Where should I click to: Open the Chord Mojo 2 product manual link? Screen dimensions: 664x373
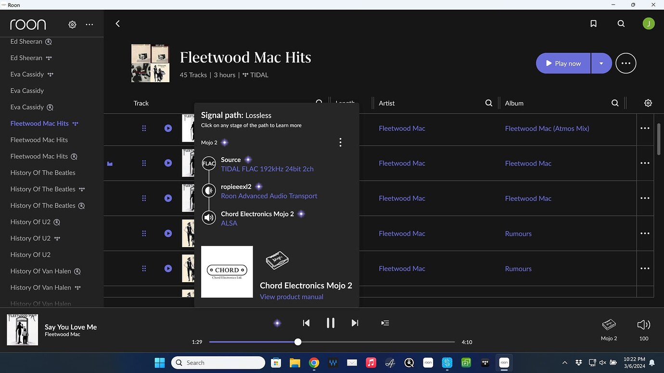click(291, 297)
